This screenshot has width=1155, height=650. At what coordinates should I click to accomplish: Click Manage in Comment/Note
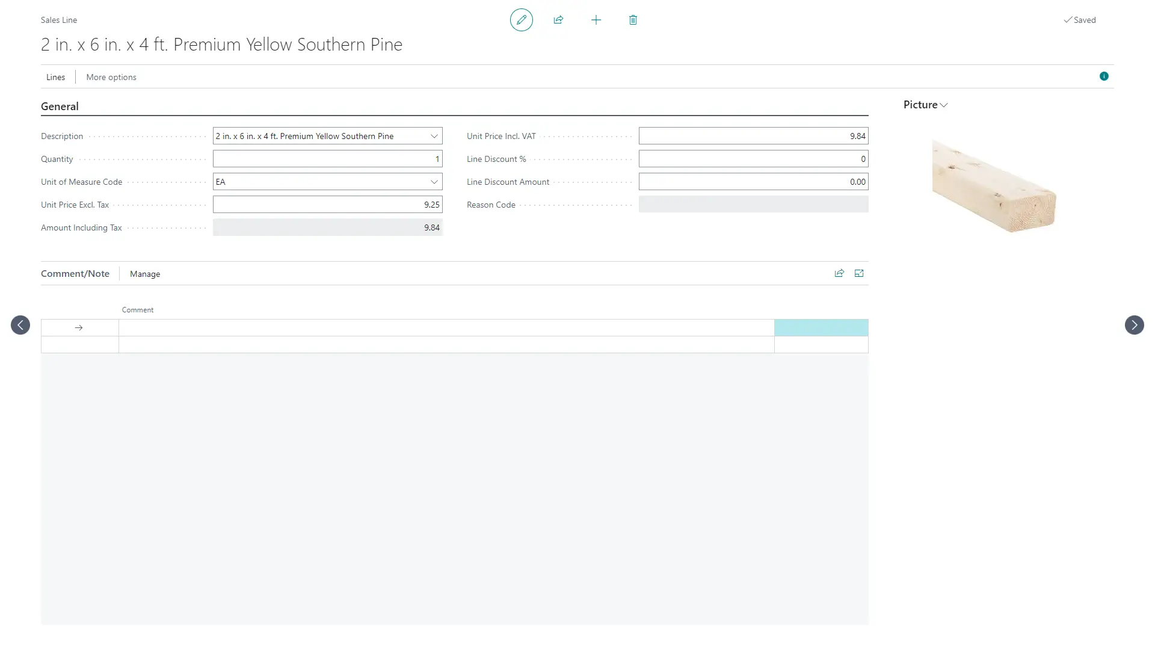coord(145,274)
